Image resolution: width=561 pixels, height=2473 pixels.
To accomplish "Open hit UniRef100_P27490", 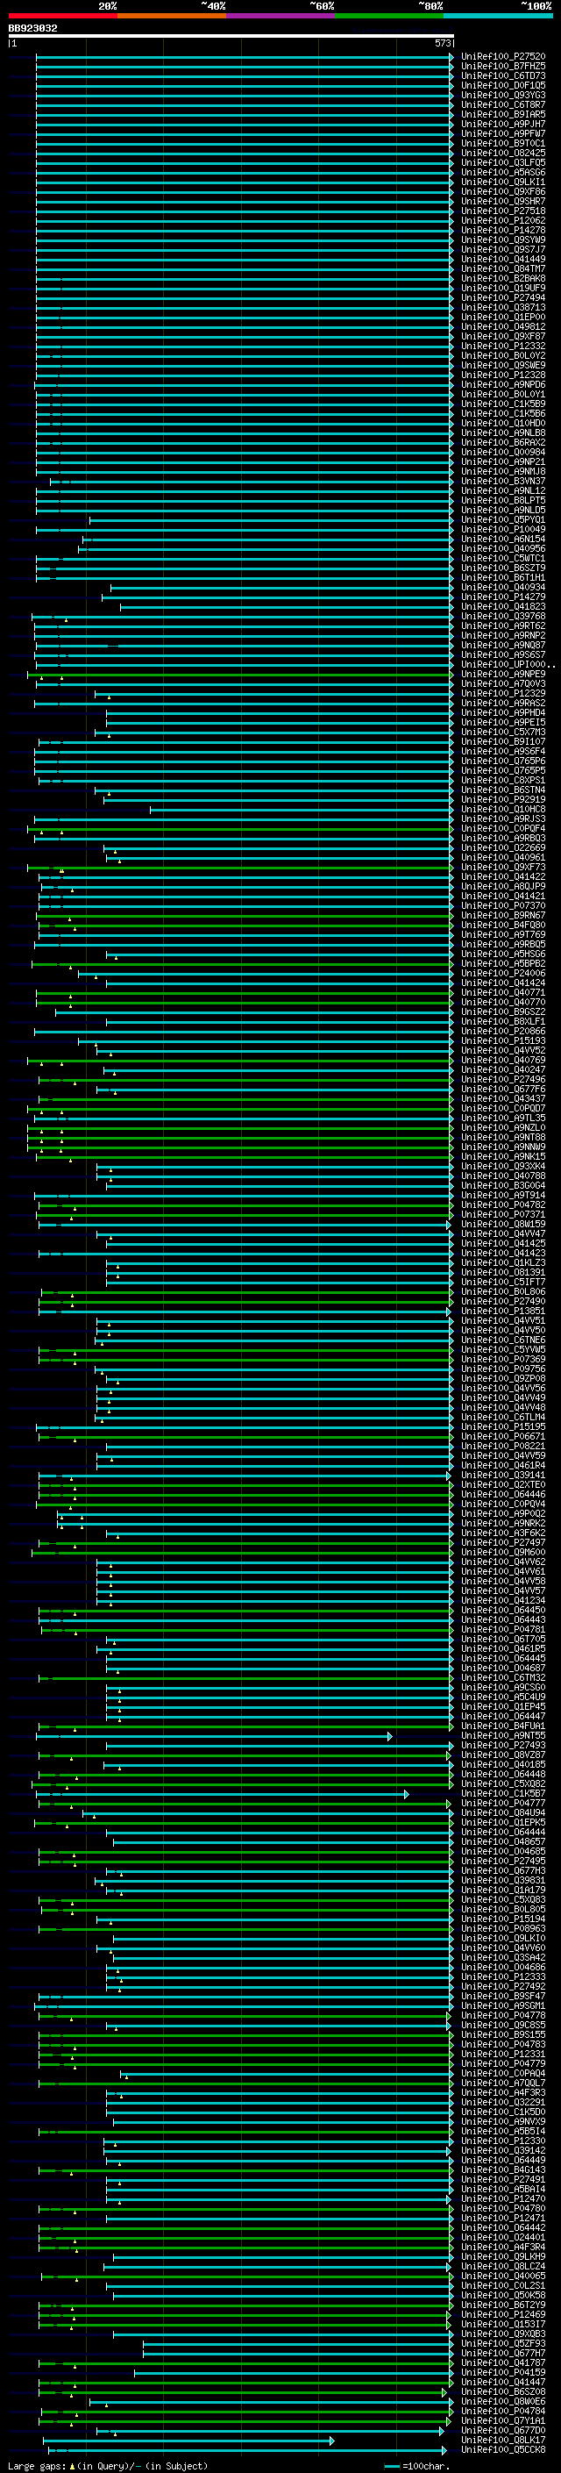I will point(503,1302).
